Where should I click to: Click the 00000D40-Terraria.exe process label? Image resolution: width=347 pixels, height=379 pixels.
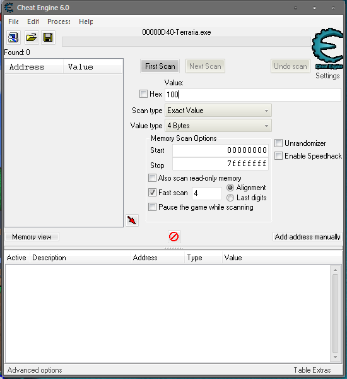point(177,32)
